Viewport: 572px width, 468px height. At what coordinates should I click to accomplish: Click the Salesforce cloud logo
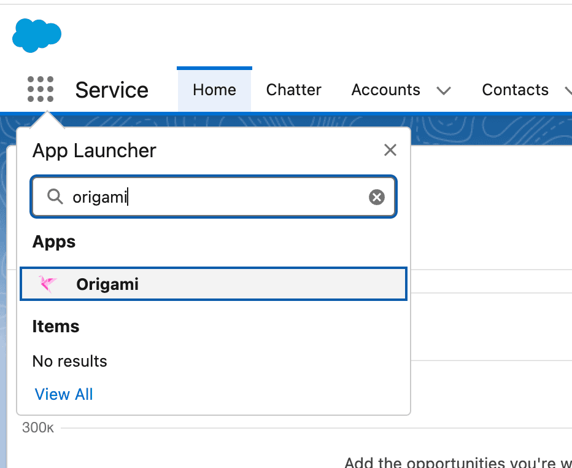(36, 35)
